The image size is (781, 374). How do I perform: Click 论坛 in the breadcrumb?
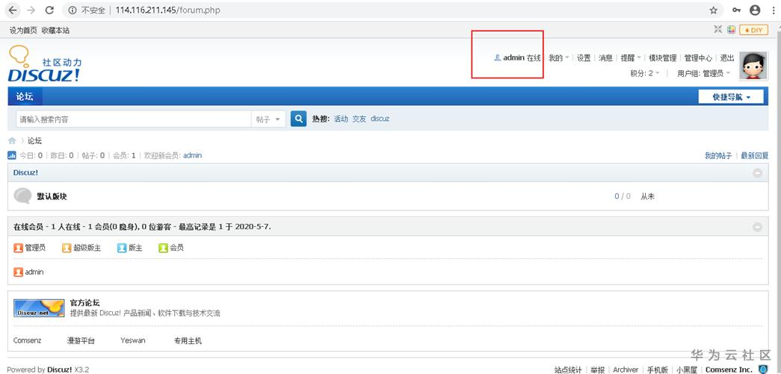point(35,141)
